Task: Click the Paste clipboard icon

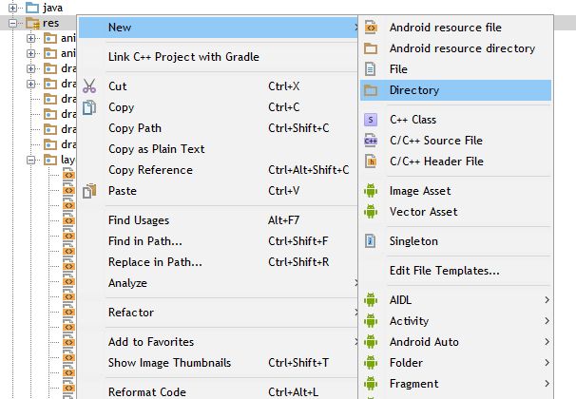Action: click(x=89, y=191)
